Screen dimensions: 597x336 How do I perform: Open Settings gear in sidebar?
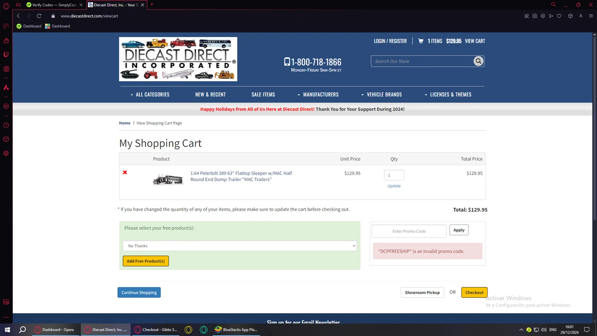(x=6, y=153)
